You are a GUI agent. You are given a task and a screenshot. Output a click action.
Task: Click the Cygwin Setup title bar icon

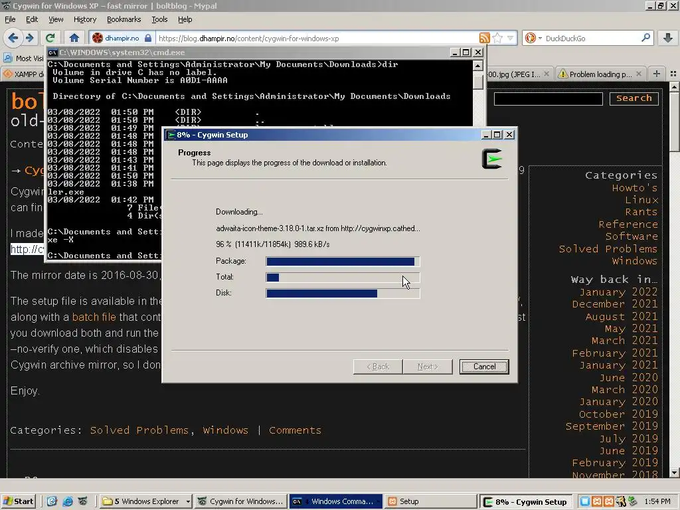pos(171,135)
